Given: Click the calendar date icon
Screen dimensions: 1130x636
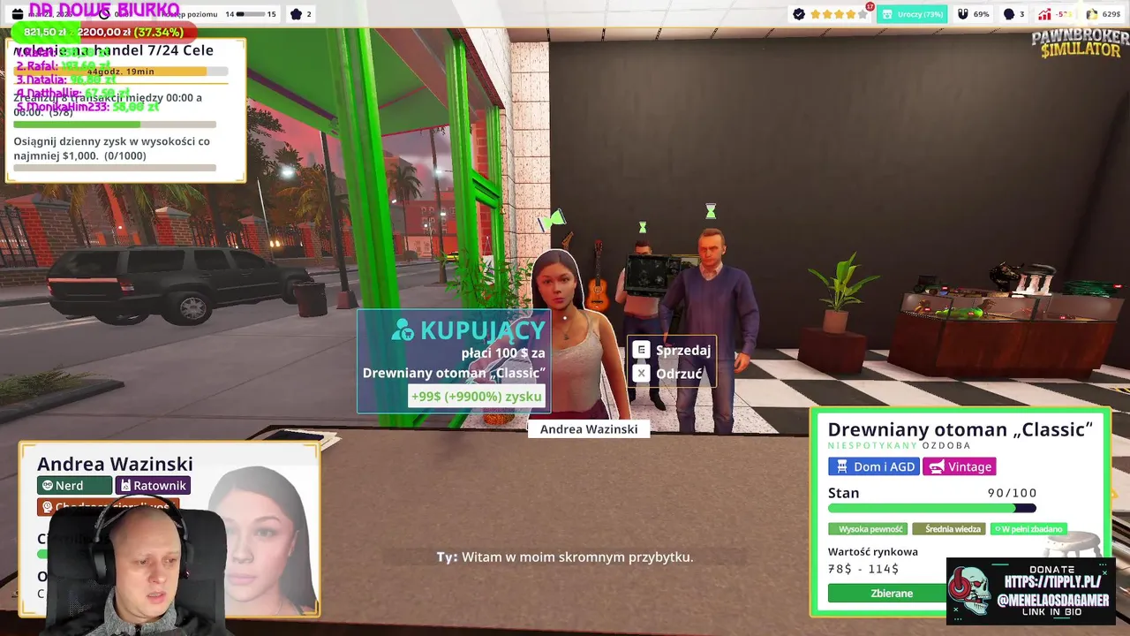Looking at the screenshot, I should (18, 14).
